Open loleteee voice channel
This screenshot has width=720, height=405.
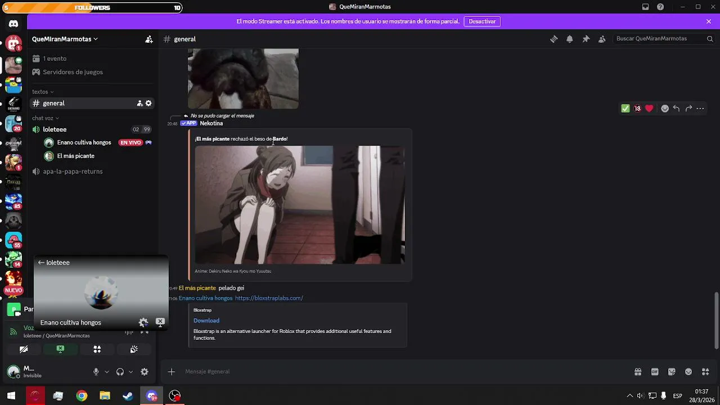[x=55, y=129]
